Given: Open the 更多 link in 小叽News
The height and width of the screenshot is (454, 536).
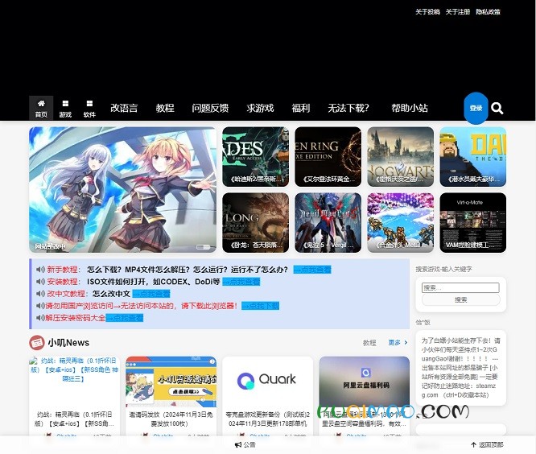Looking at the screenshot, I should pyautogui.click(x=394, y=343).
